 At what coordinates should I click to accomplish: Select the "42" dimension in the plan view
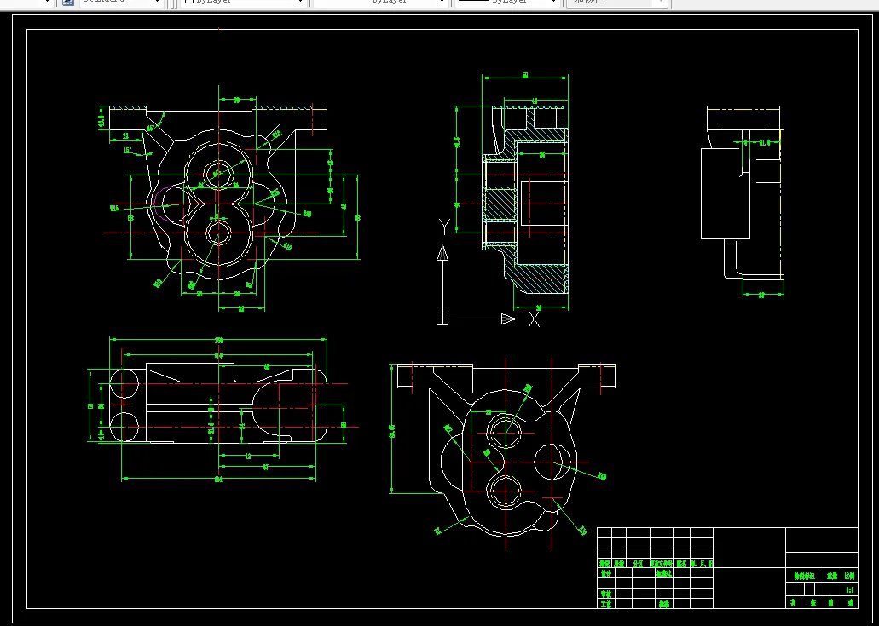point(248,456)
